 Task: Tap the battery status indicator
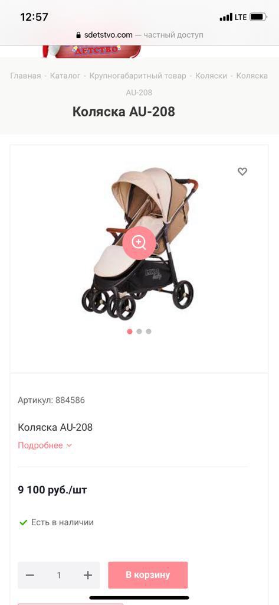(x=258, y=17)
